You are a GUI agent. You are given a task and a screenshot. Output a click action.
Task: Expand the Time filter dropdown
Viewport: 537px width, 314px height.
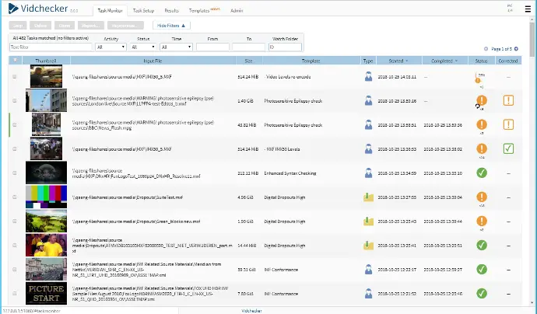click(176, 47)
